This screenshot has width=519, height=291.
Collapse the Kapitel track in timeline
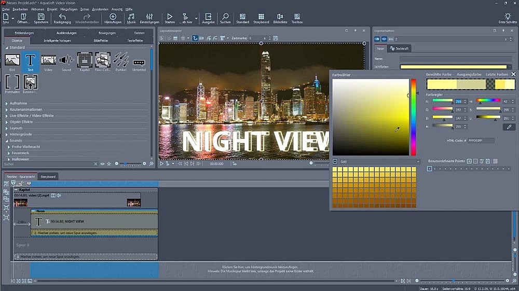point(16,190)
